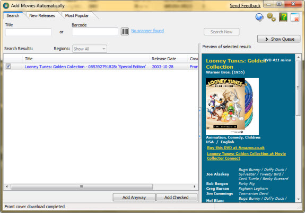Expand the Show Queue panel
Viewport: 305px width, 213px height.
[x=278, y=39]
